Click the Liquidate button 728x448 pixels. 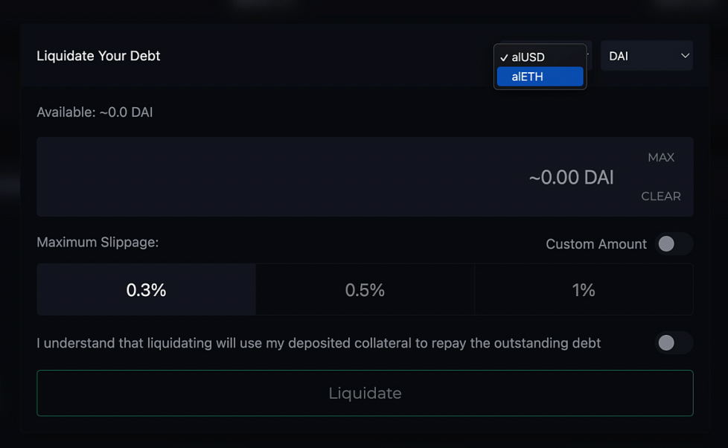pyautogui.click(x=365, y=393)
